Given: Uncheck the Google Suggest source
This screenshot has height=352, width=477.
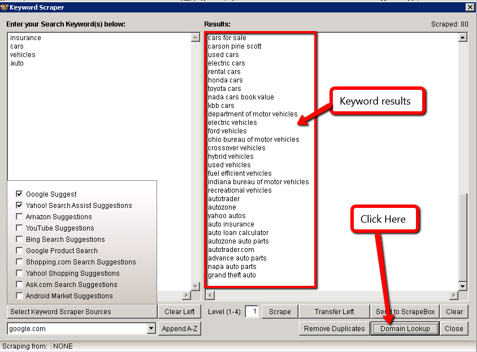Looking at the screenshot, I should (20, 194).
